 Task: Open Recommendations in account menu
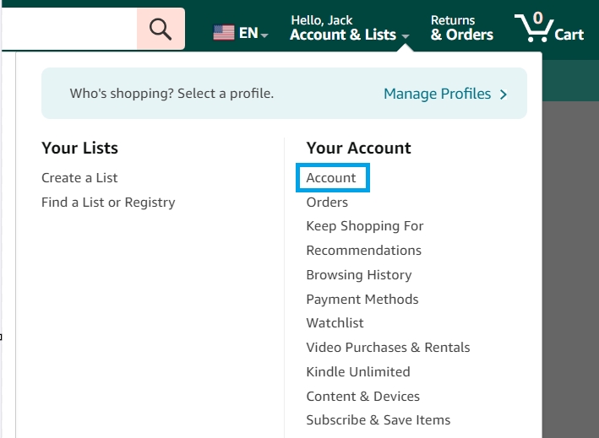[x=363, y=251]
